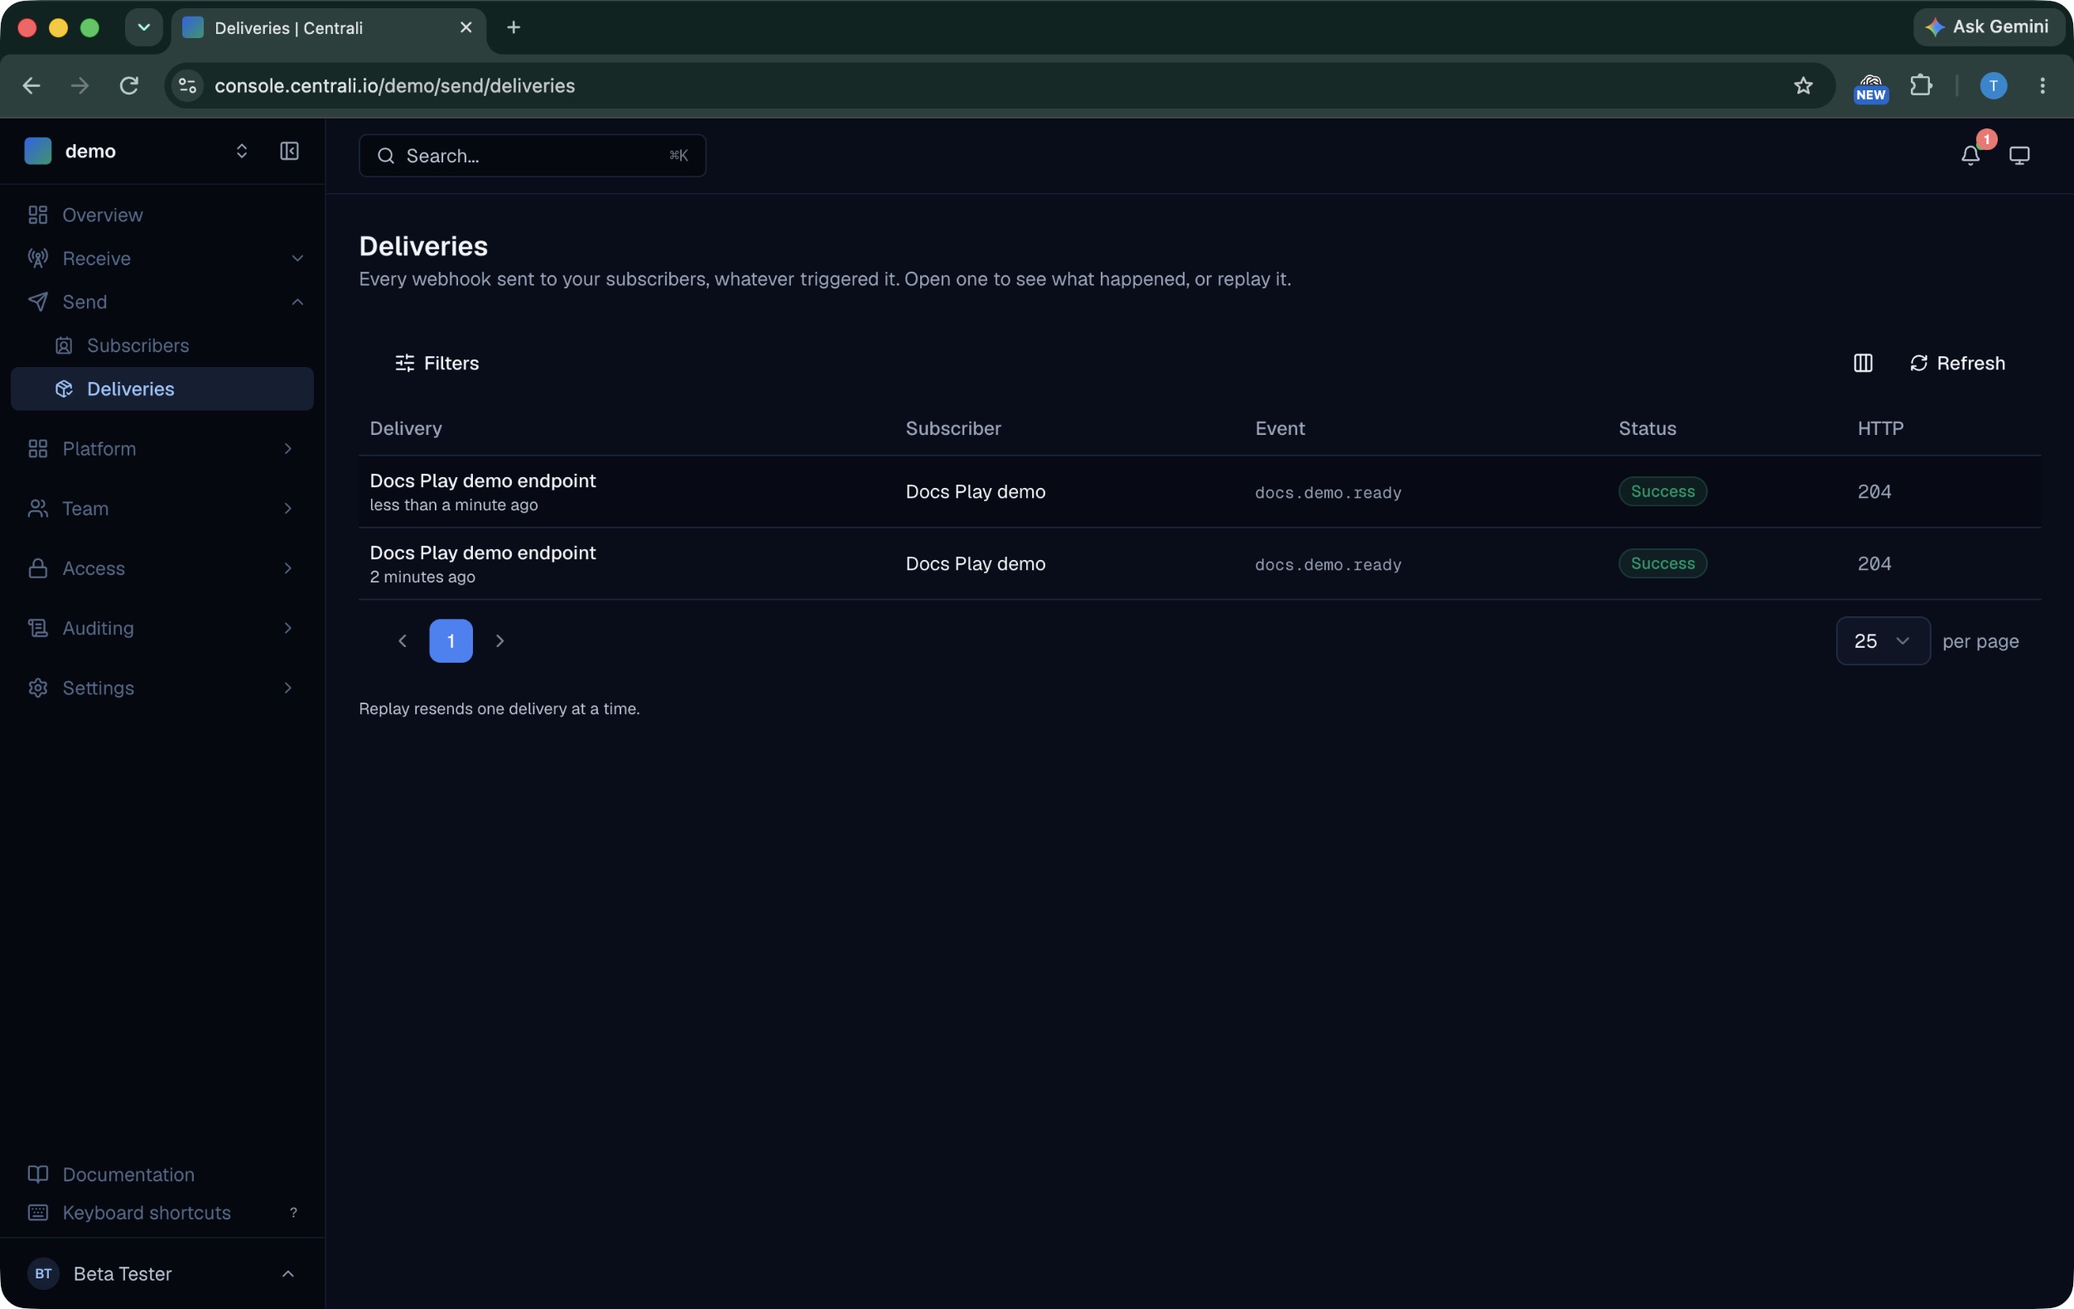
Task: Go back in the browser
Action: click(x=31, y=85)
